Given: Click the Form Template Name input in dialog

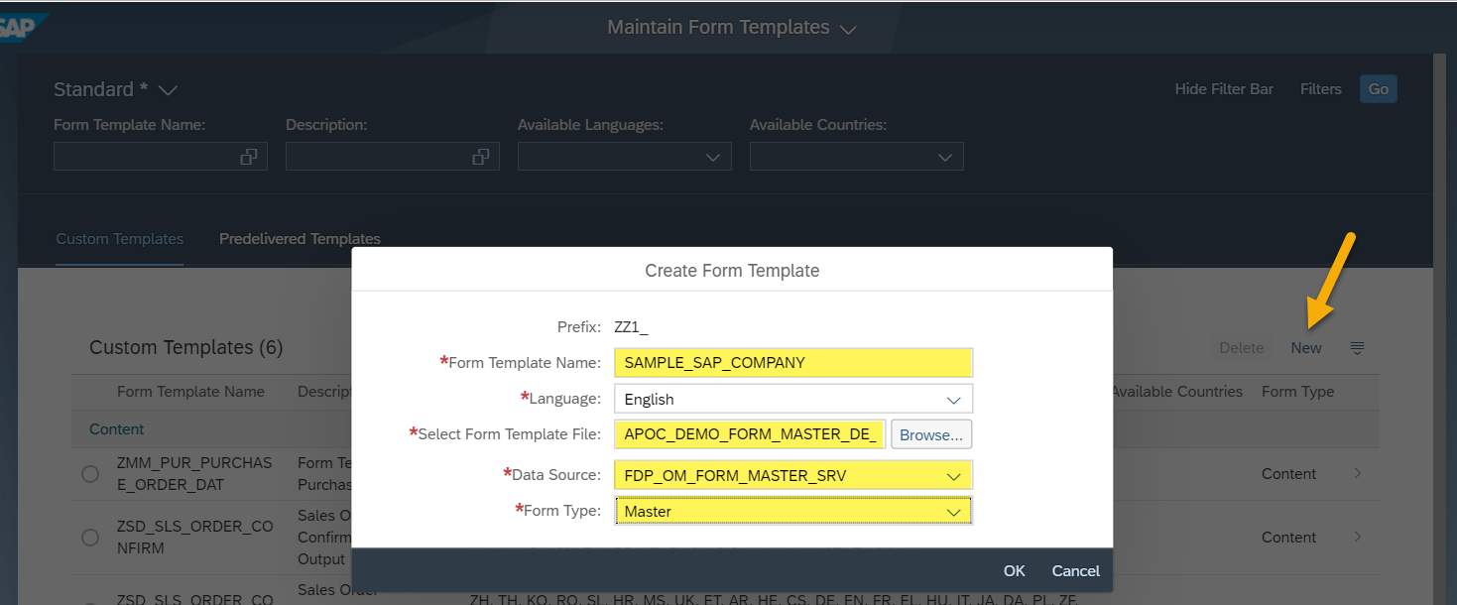Looking at the screenshot, I should tap(793, 363).
